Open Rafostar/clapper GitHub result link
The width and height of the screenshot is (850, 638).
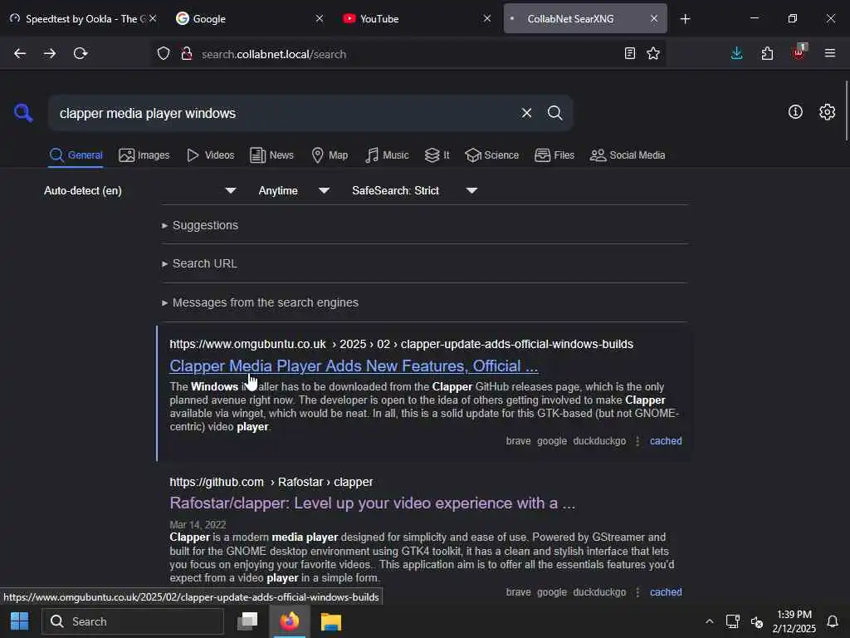point(373,503)
